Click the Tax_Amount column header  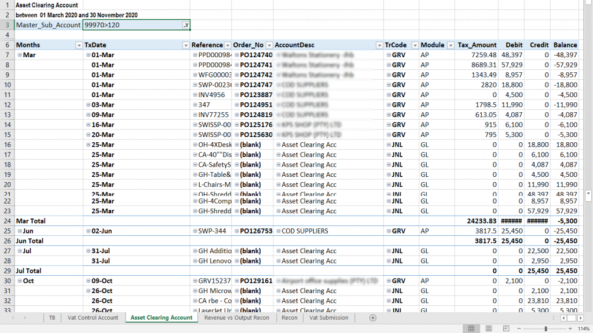click(x=477, y=45)
